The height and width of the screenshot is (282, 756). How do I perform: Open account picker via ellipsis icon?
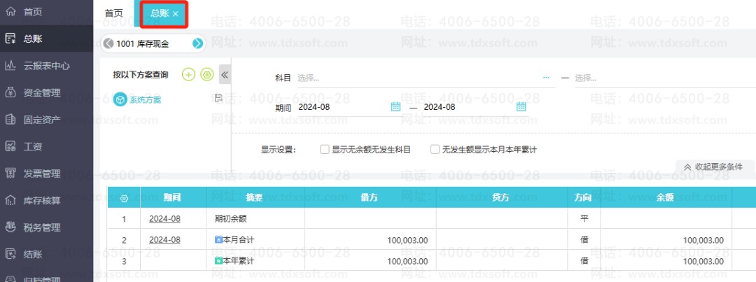546,78
